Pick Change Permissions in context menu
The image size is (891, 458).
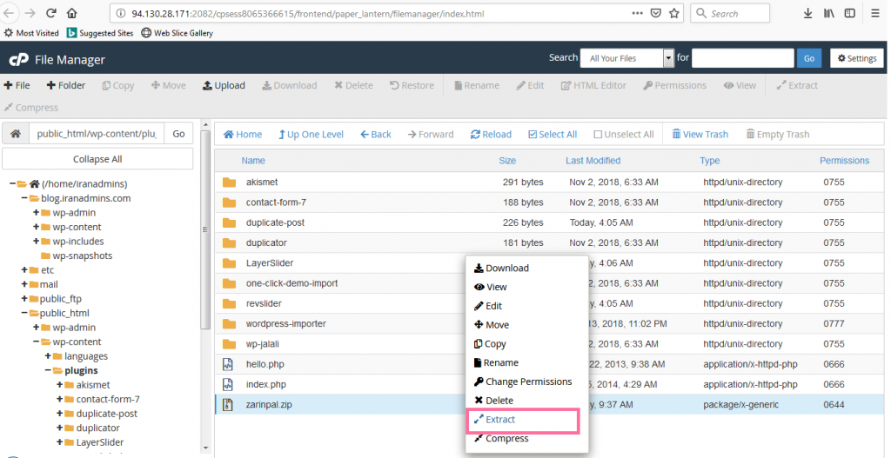523,382
